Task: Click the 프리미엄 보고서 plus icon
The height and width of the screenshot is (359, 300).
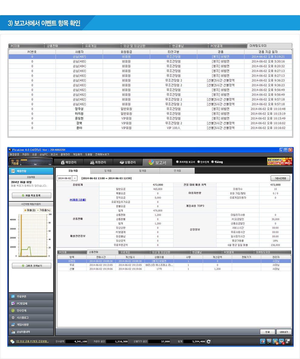Action: tap(177, 162)
